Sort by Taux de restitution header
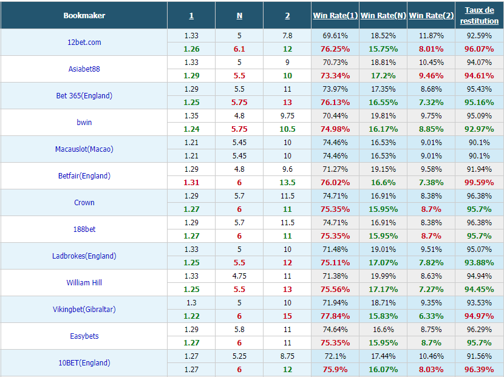The width and height of the screenshot is (504, 377). [x=479, y=15]
